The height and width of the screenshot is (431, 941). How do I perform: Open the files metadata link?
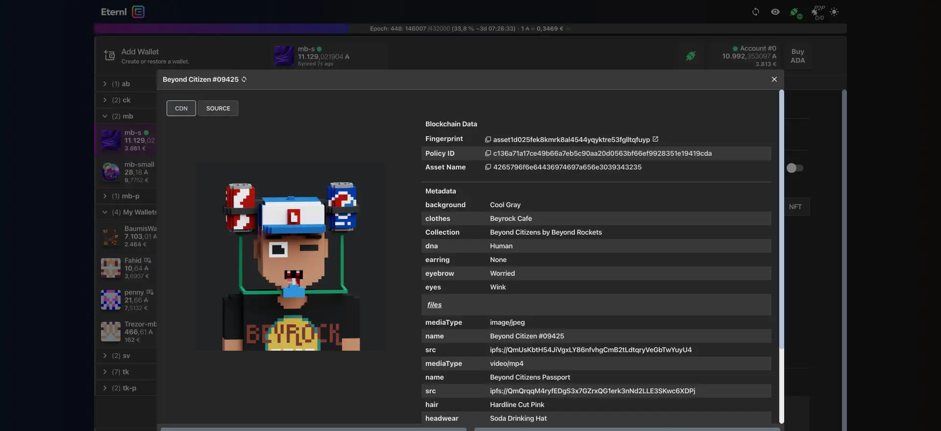pos(434,305)
